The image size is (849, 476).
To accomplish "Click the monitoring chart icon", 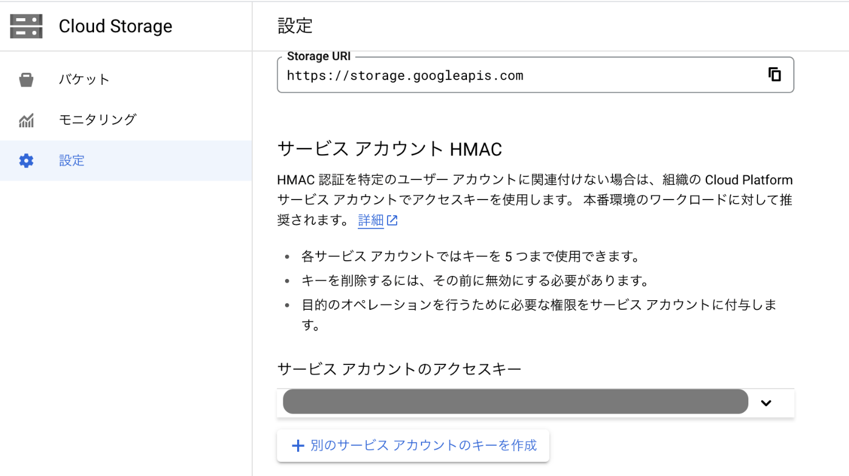I will click(26, 120).
